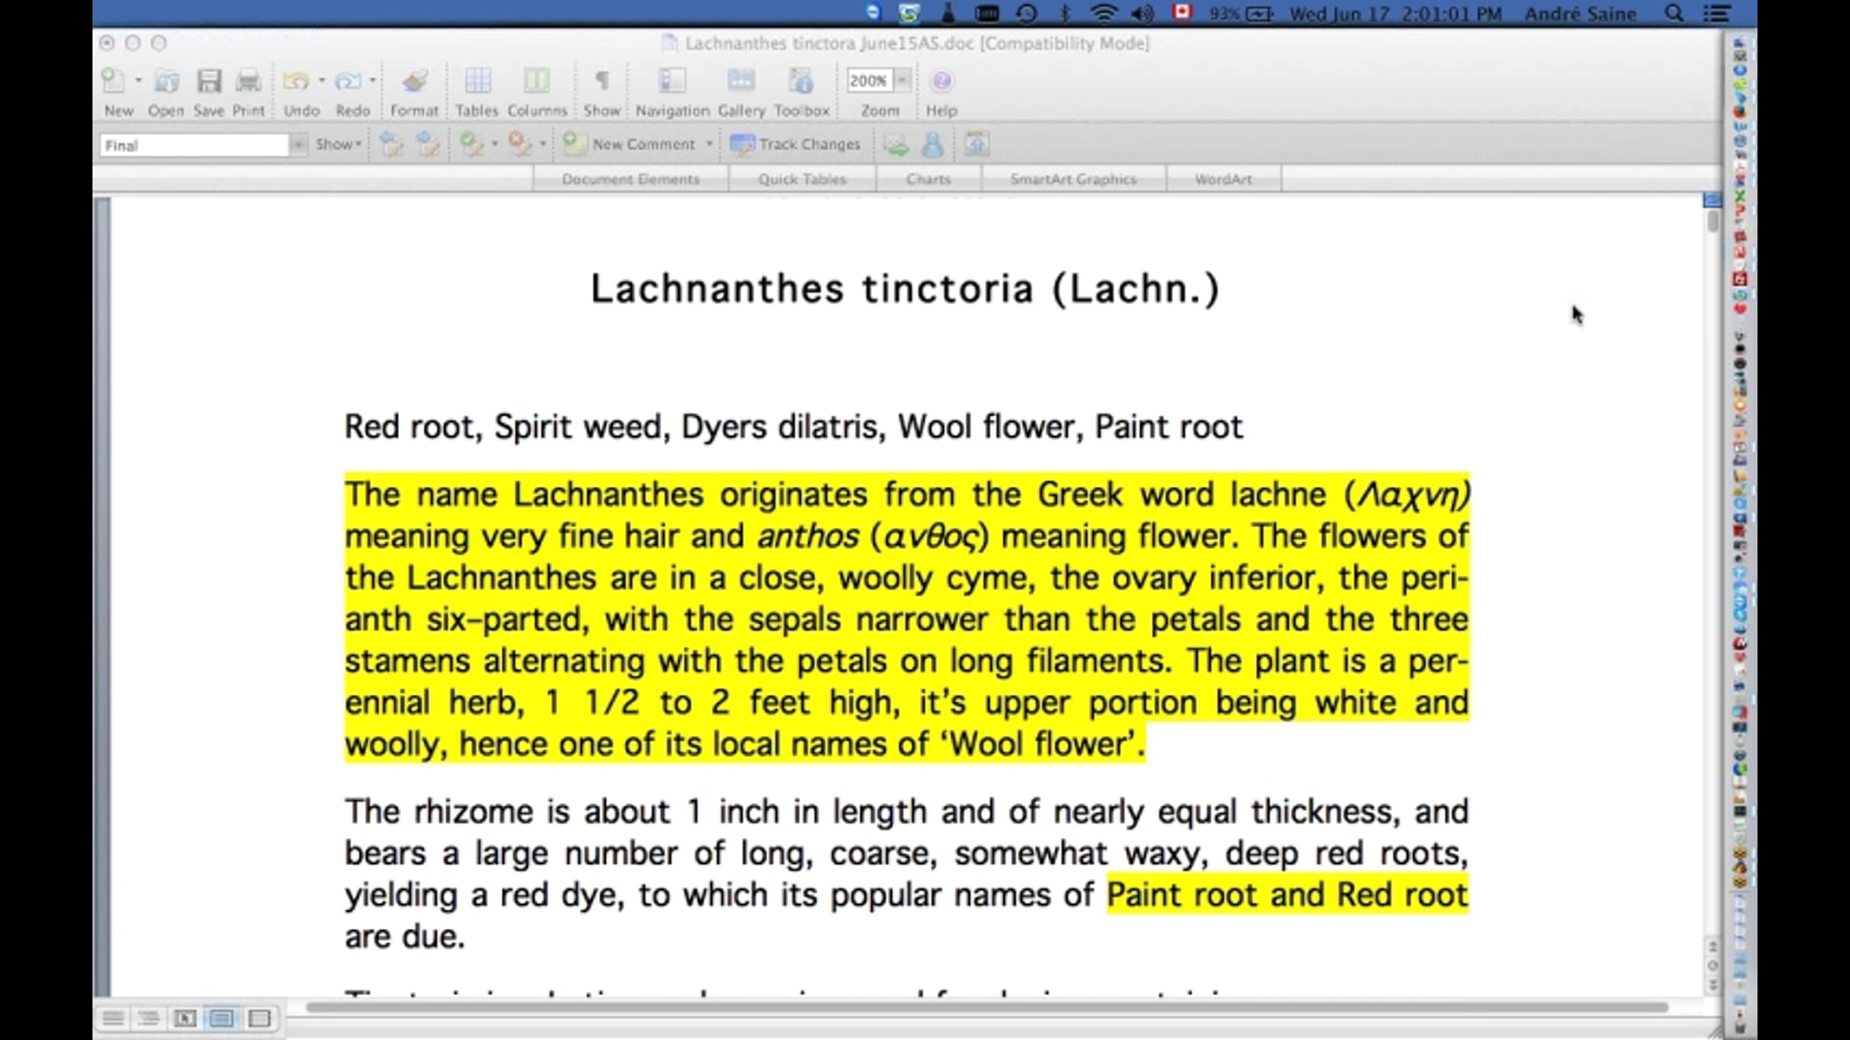Image resolution: width=1850 pixels, height=1040 pixels.
Task: Toggle Track Changes on
Action: point(796,144)
